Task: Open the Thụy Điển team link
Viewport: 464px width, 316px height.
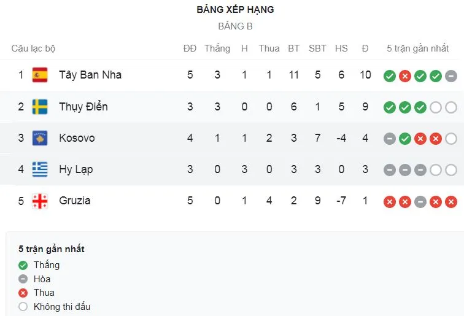Action: (83, 107)
